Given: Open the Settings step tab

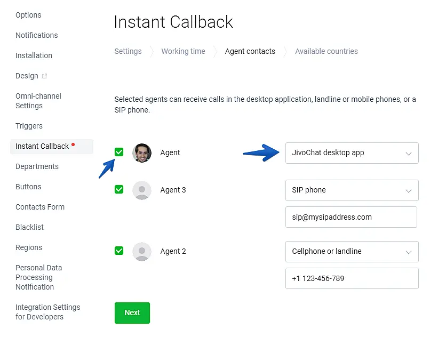Looking at the screenshot, I should (128, 52).
